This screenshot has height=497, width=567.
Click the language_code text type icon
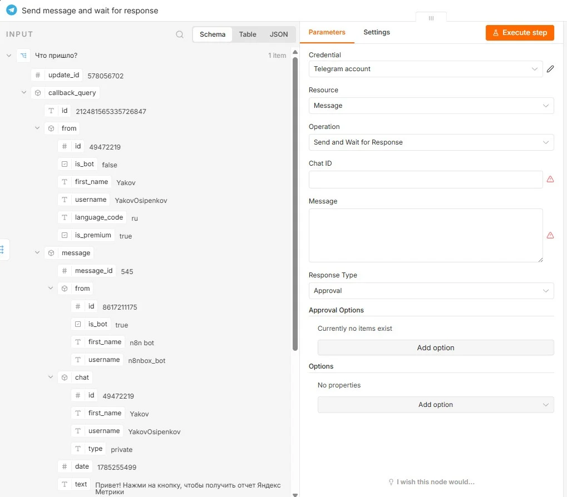tap(65, 217)
